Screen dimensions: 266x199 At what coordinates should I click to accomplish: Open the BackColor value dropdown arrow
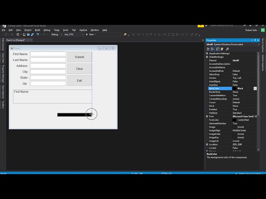pyautogui.click(x=255, y=88)
